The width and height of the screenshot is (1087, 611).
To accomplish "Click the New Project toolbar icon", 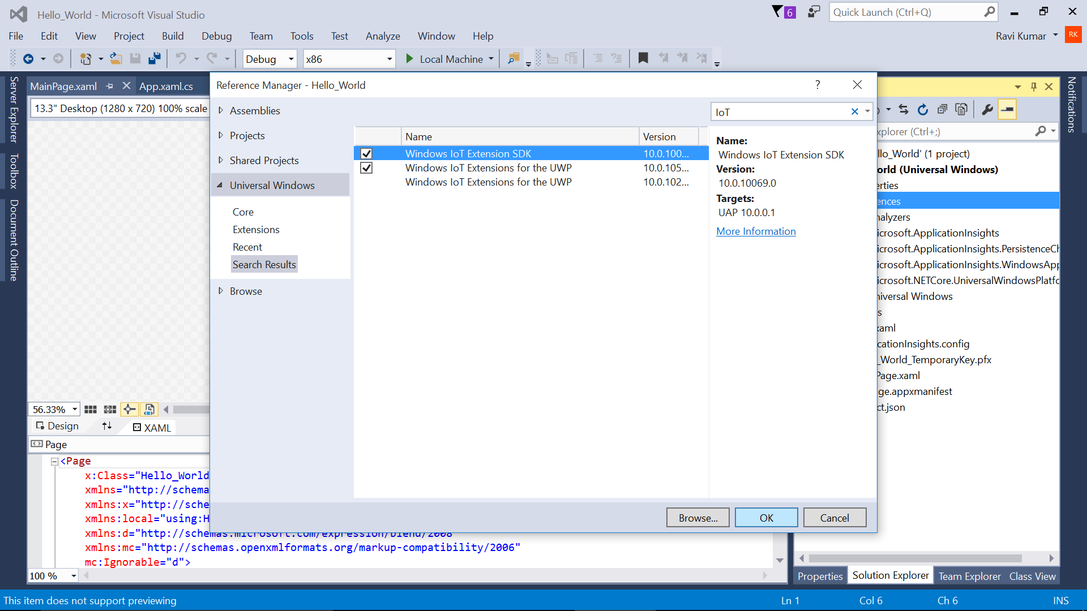I will coord(85,59).
